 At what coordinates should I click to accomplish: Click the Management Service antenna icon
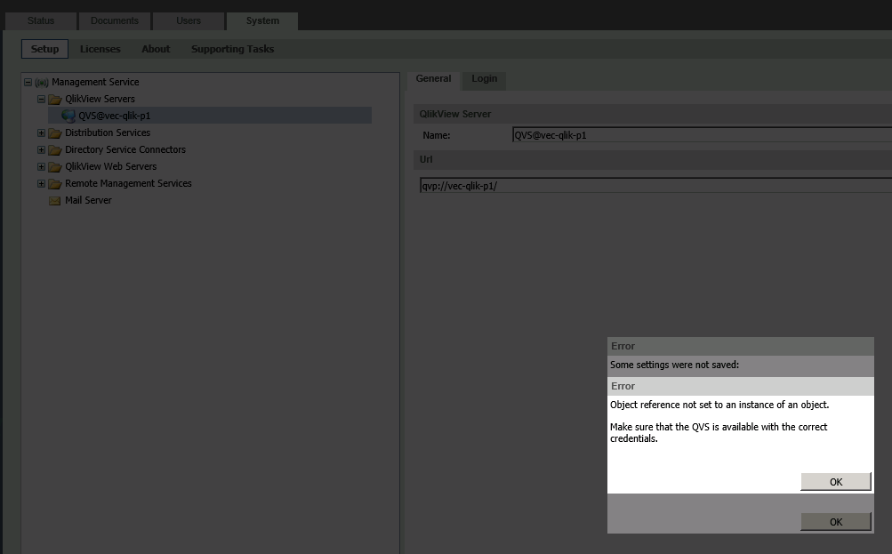point(42,83)
